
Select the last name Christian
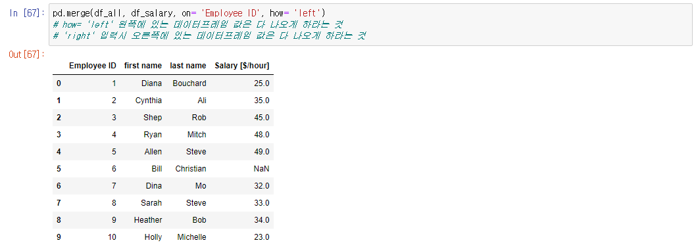[x=191, y=168]
